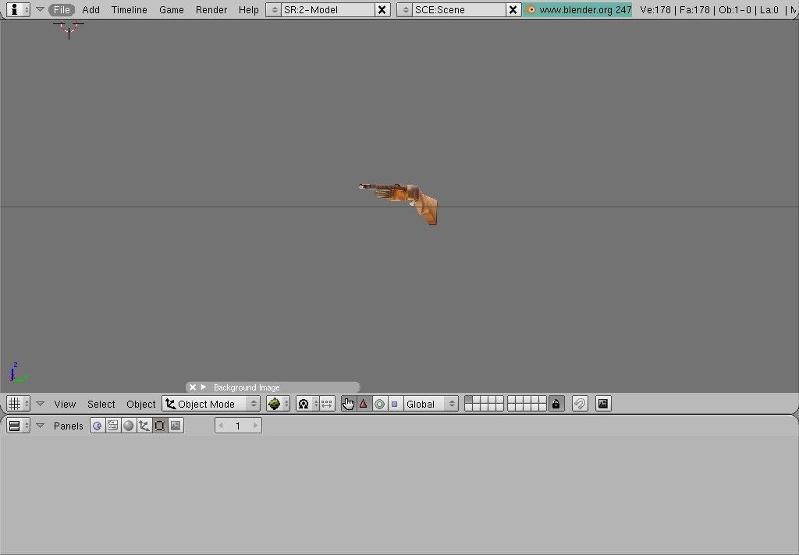This screenshot has height=555, width=799.
Task: Open the Object Mode dropdown
Action: pos(211,404)
